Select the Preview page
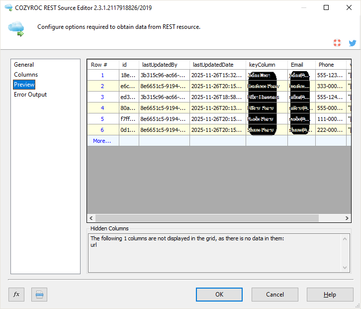 pos(24,85)
